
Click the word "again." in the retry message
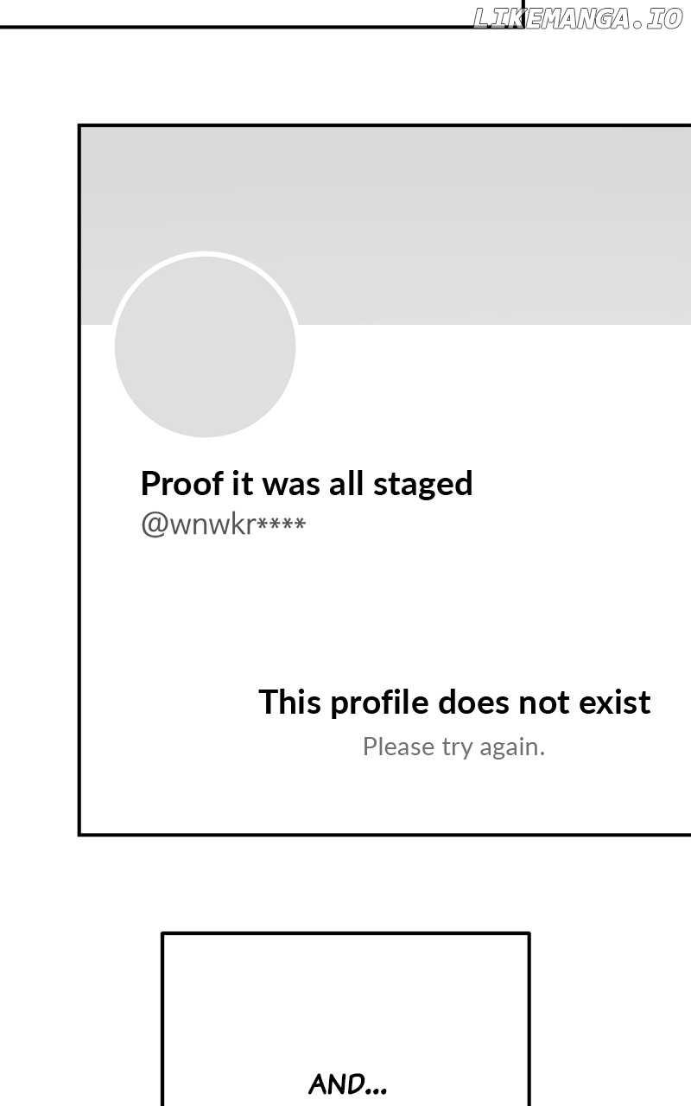(516, 747)
